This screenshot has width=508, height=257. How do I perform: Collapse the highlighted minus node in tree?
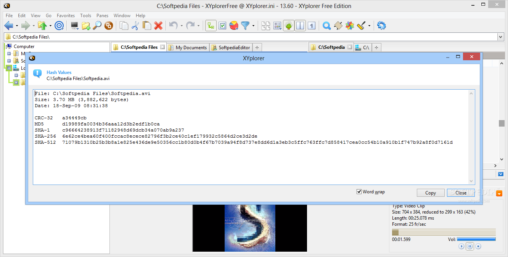pos(9,68)
